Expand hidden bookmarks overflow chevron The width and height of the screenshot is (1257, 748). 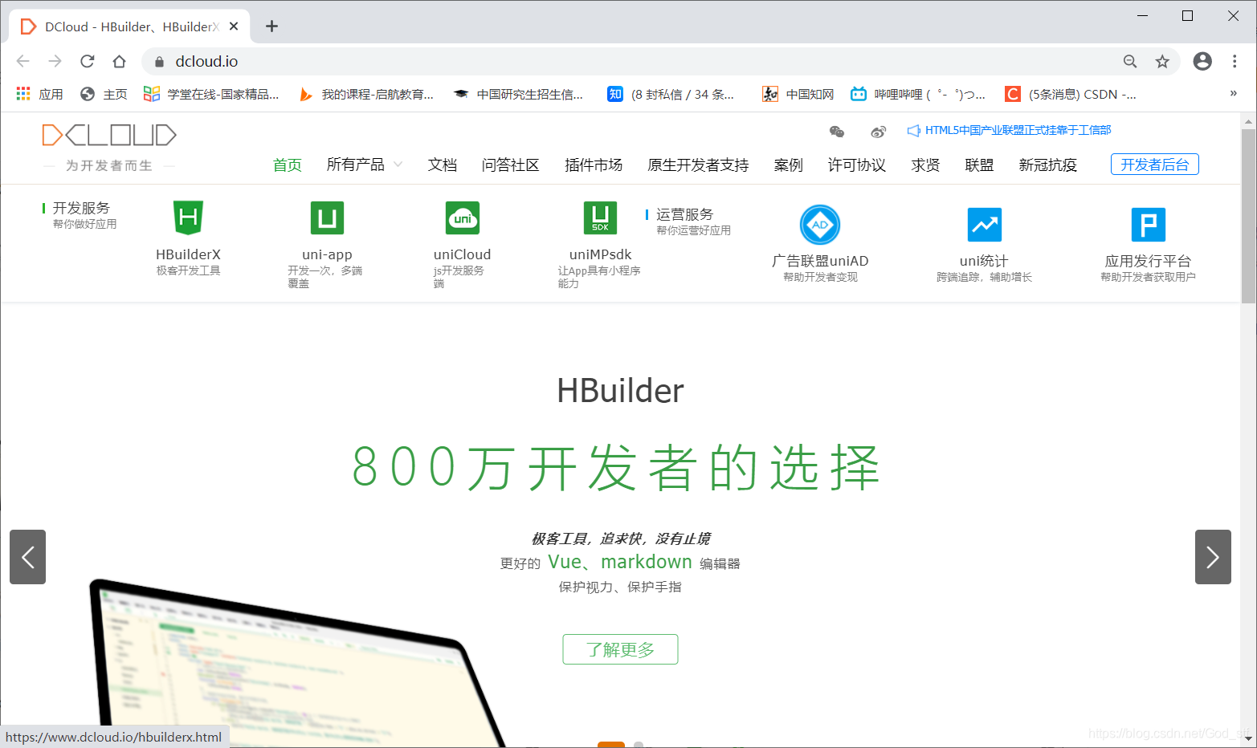pos(1233,94)
